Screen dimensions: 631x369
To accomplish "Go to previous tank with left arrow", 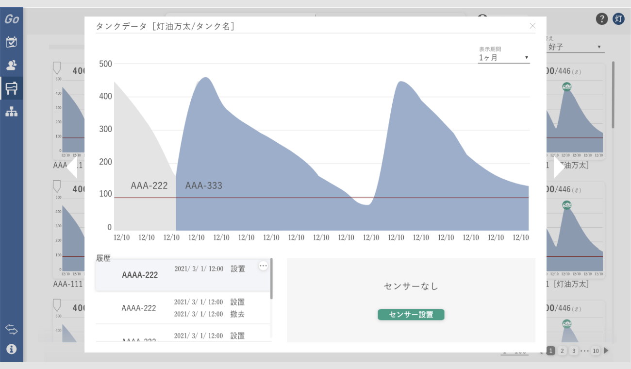I will (x=72, y=168).
